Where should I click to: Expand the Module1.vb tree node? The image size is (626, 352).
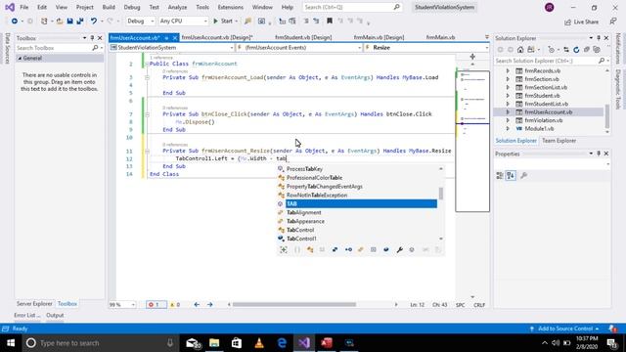[x=508, y=128]
